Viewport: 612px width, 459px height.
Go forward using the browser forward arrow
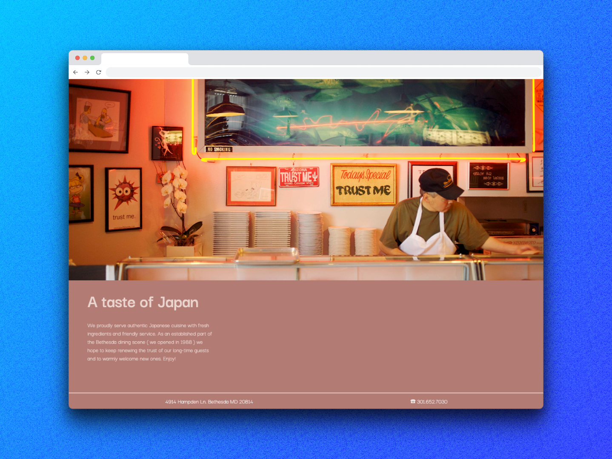[87, 72]
